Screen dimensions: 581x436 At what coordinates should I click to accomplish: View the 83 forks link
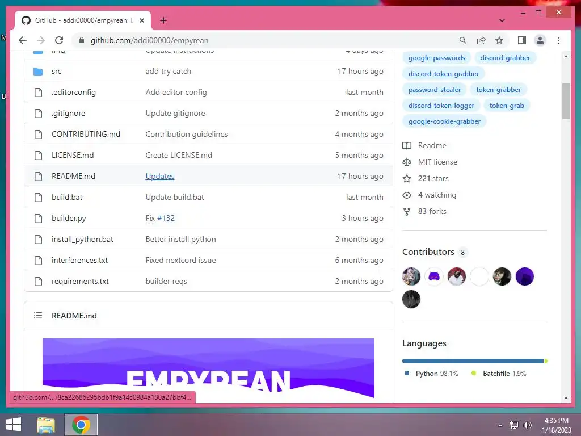click(424, 211)
